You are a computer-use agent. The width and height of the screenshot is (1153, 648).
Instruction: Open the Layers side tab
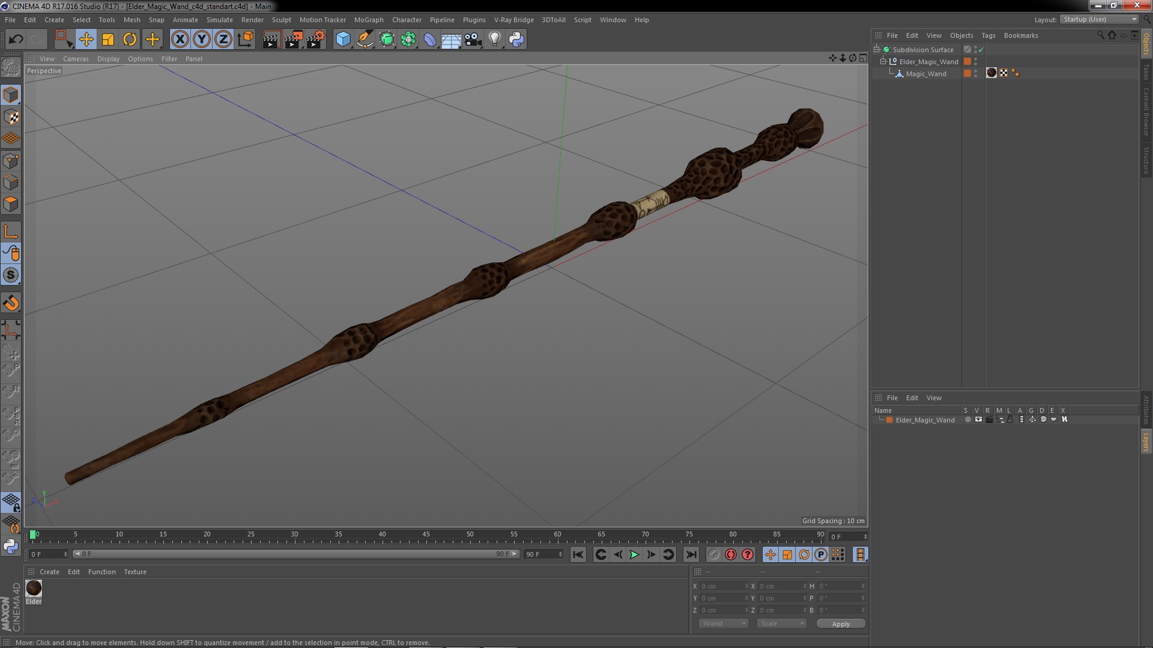click(1146, 442)
